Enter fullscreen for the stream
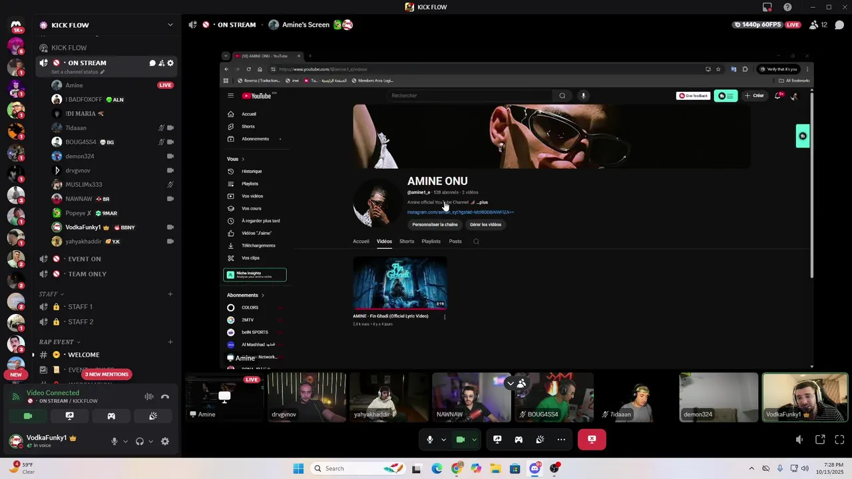This screenshot has width=852, height=479. 839,439
